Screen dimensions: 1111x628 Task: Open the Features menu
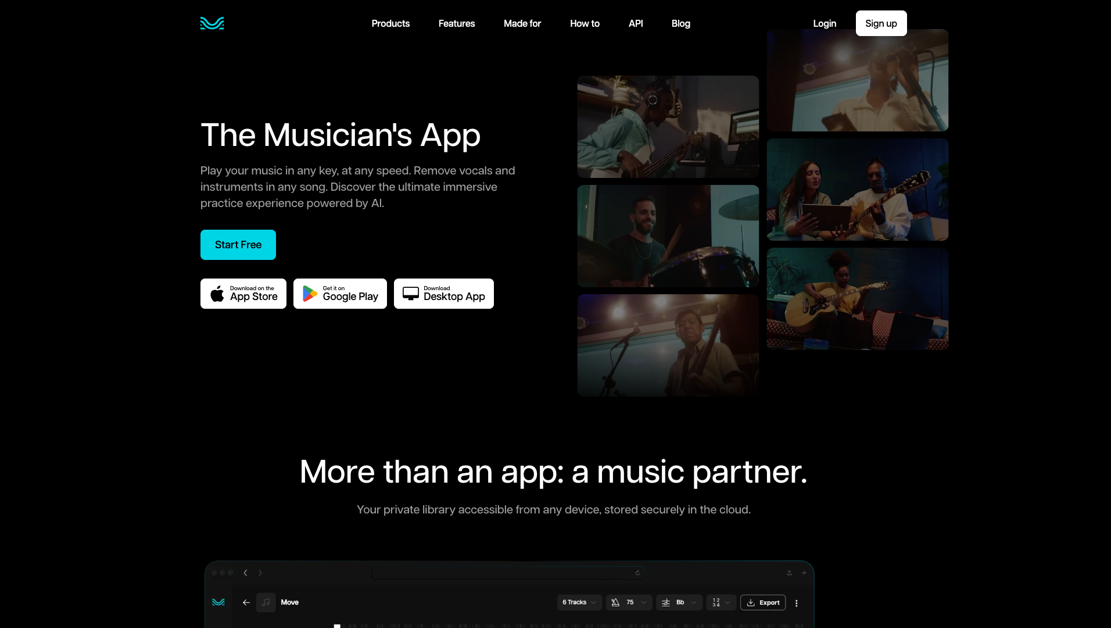click(x=457, y=23)
